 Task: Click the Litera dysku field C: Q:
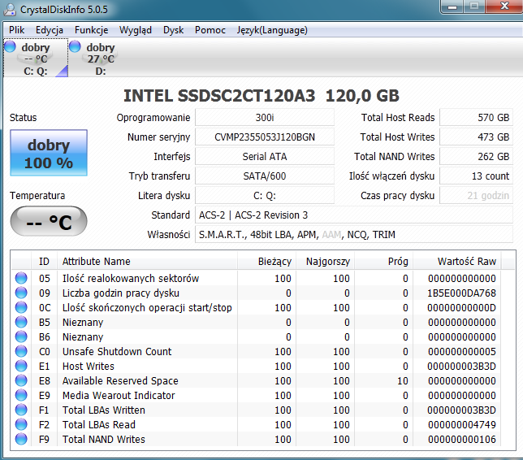tap(265, 196)
